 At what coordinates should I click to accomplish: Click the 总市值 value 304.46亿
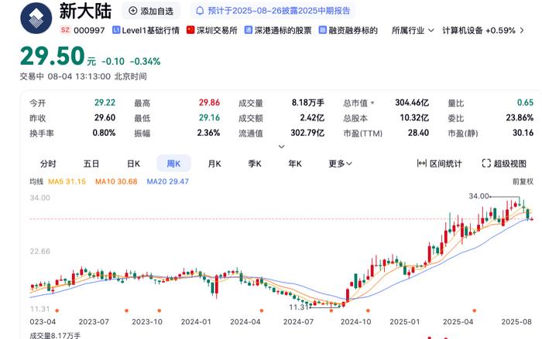coord(412,103)
